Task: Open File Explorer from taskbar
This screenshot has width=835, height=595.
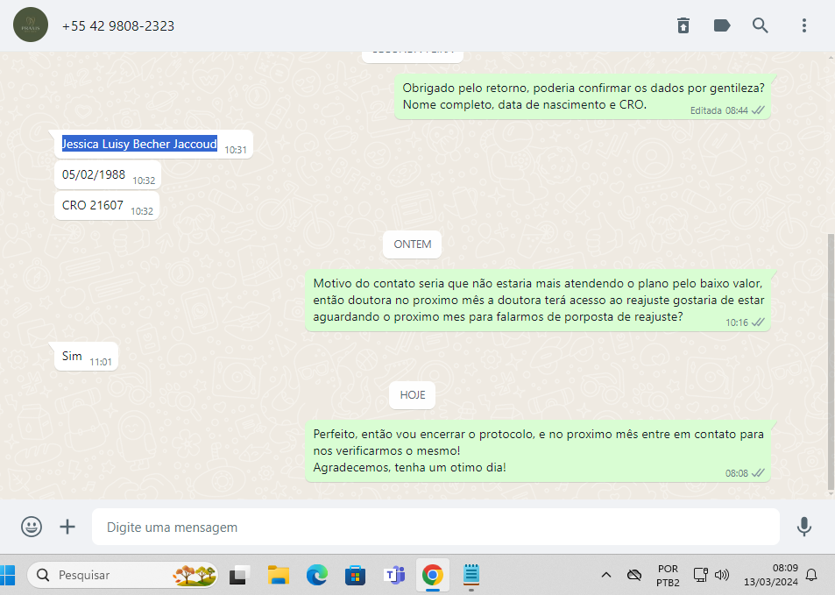Action: 278,576
